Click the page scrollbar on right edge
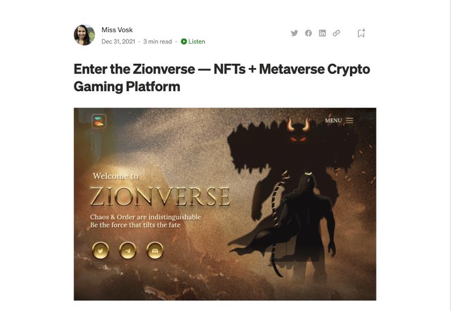 449,155
